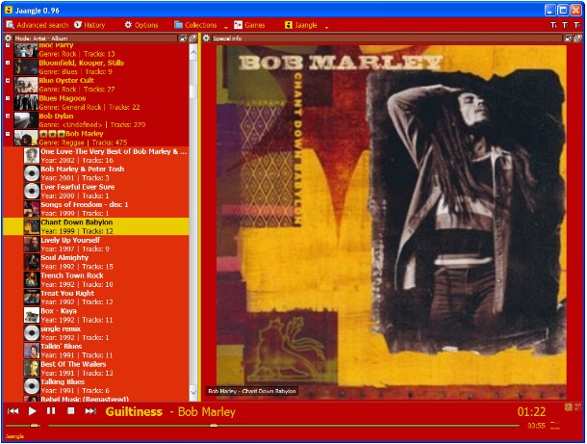Screen dimensions: 587x444
Task: Open the Games menu
Action: [x=249, y=25]
